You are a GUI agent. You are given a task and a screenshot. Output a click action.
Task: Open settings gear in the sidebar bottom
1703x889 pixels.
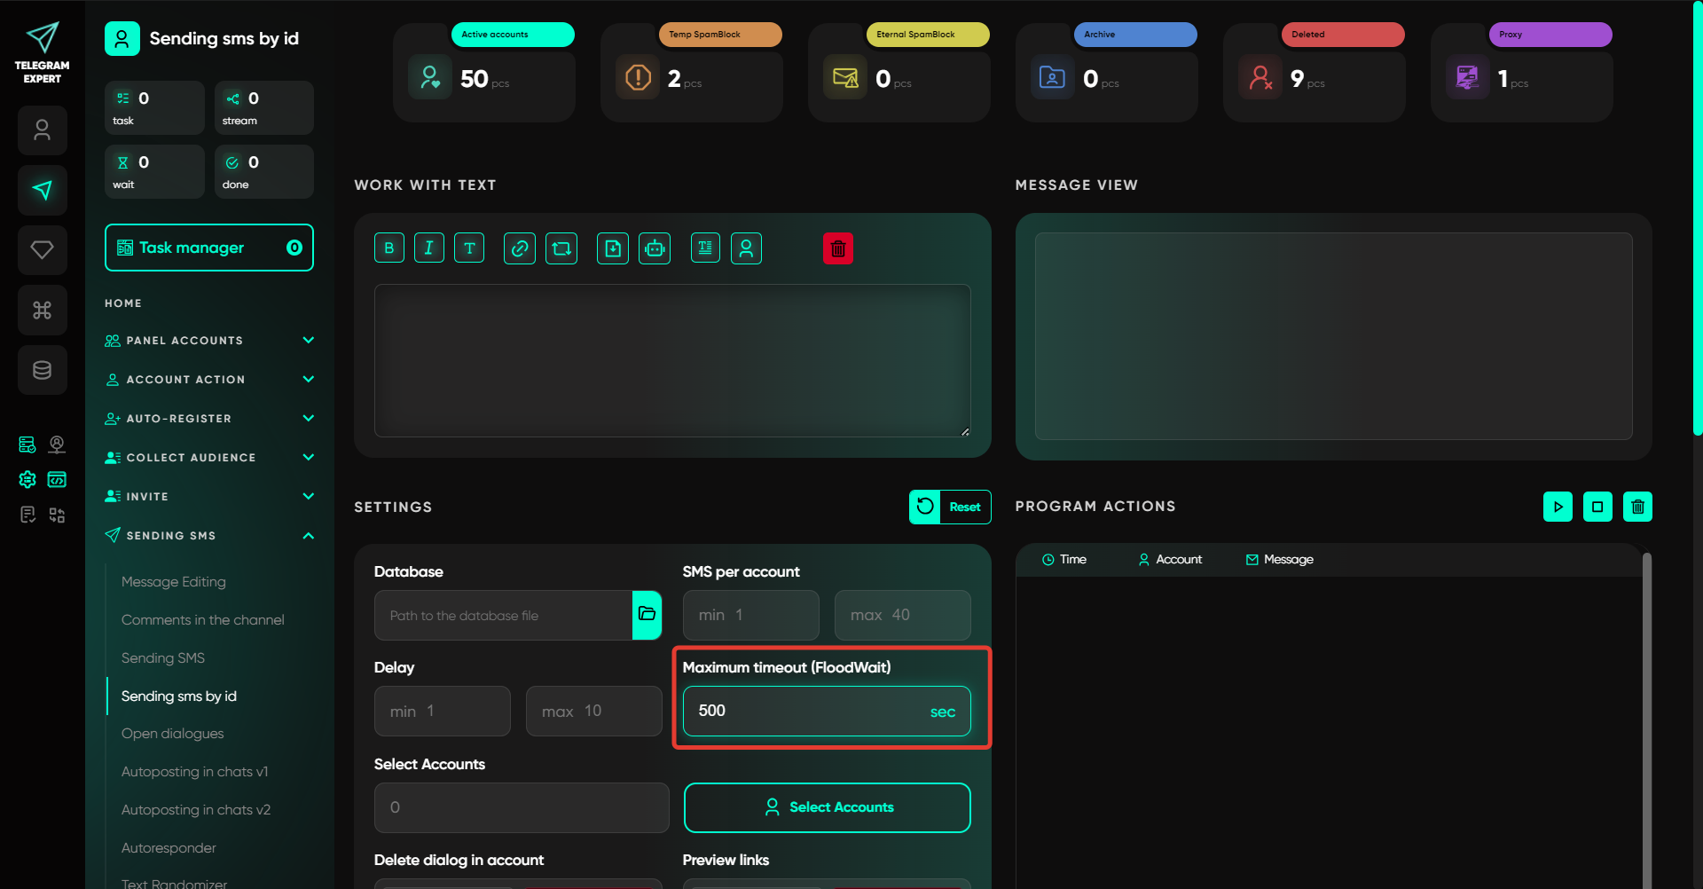(27, 480)
